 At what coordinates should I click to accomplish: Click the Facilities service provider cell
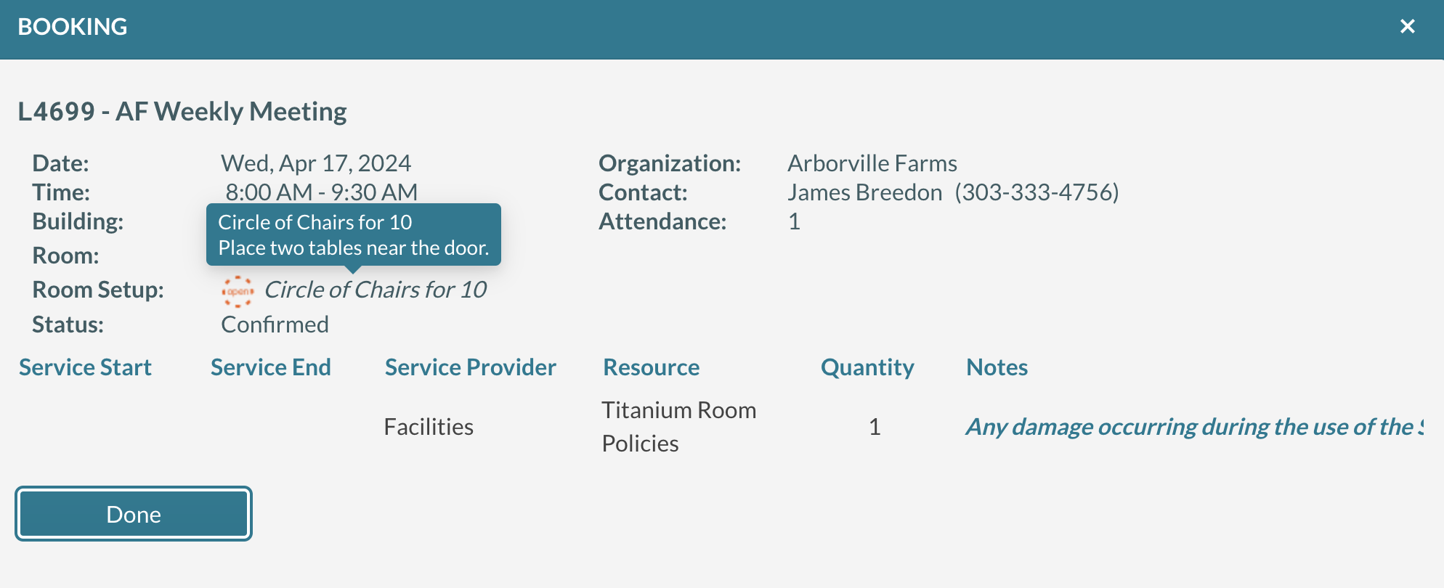[429, 427]
